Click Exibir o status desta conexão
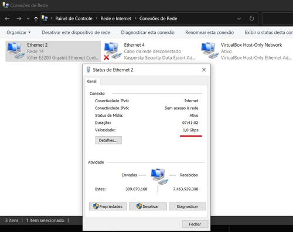The width and height of the screenshot is (293, 232). 269,32
